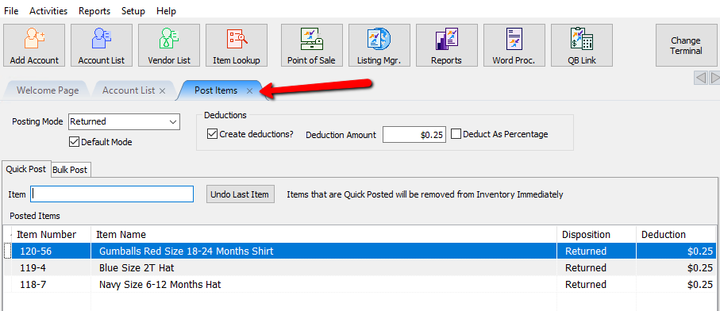Select item number 118-7
This screenshot has height=311, width=720.
point(33,284)
